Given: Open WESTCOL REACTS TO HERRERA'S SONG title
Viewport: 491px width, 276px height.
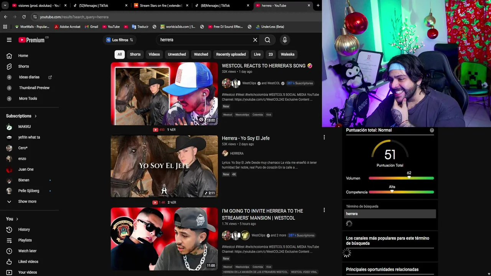Looking at the screenshot, I should [267, 66].
